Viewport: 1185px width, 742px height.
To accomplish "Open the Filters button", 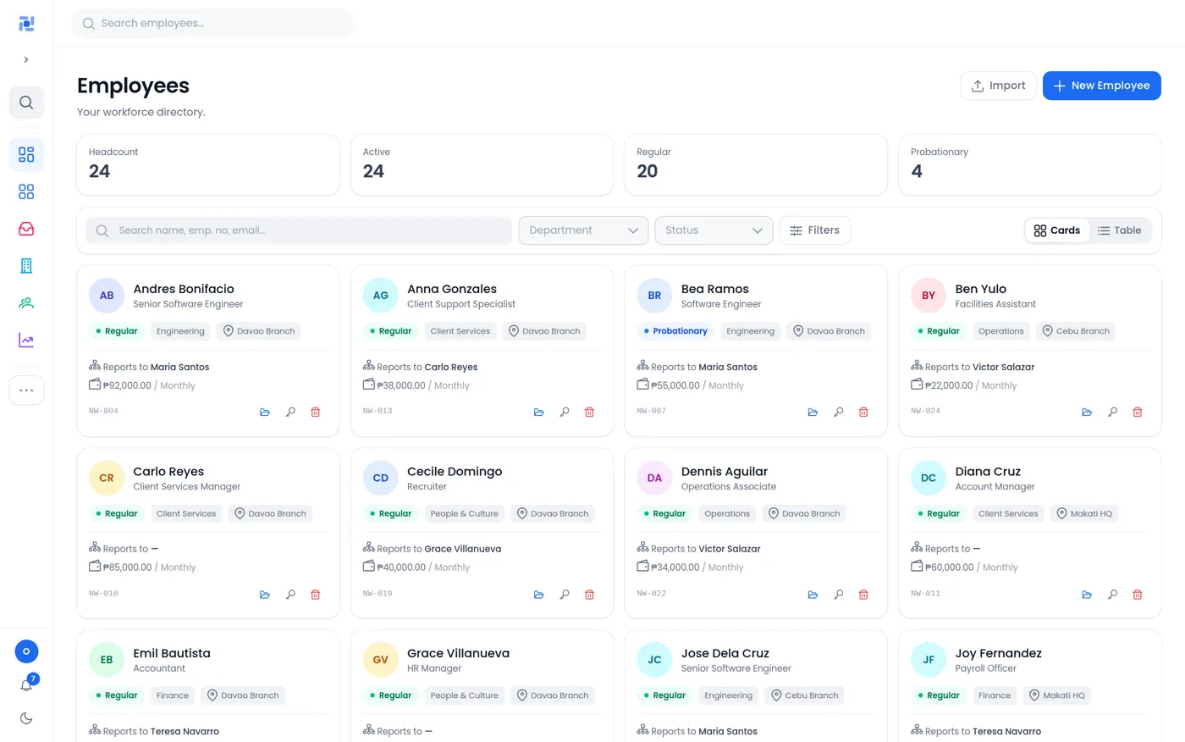I will pos(814,230).
